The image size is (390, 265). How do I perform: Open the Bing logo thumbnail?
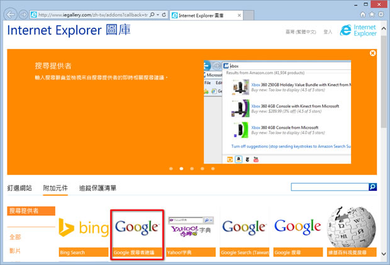(x=84, y=228)
